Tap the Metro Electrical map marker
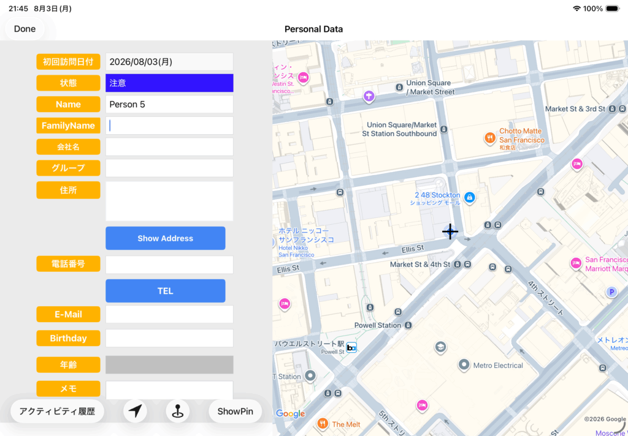 click(464, 365)
